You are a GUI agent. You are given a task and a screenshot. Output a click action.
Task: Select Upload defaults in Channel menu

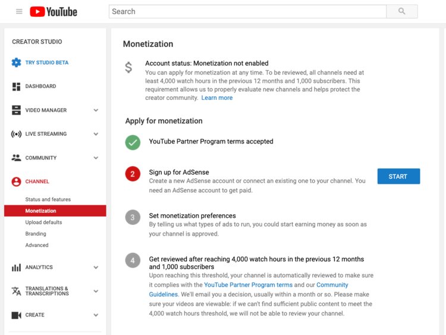click(x=43, y=222)
